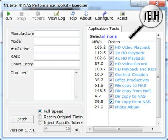
Task: Click the green Run play icon
Action: coord(9,14)
